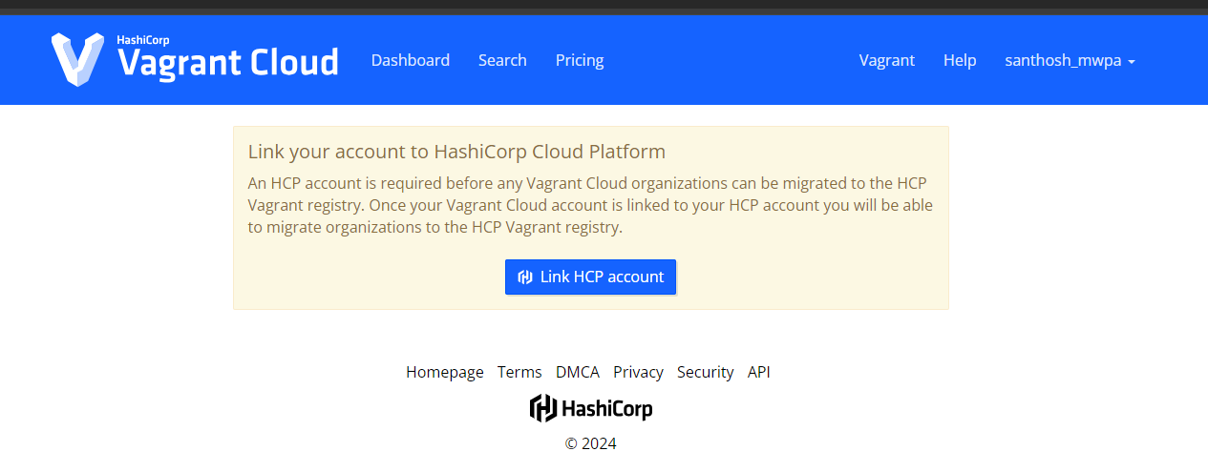Click the HashiCorp wordmark text in footer
This screenshot has height=472, width=1208.
[607, 409]
